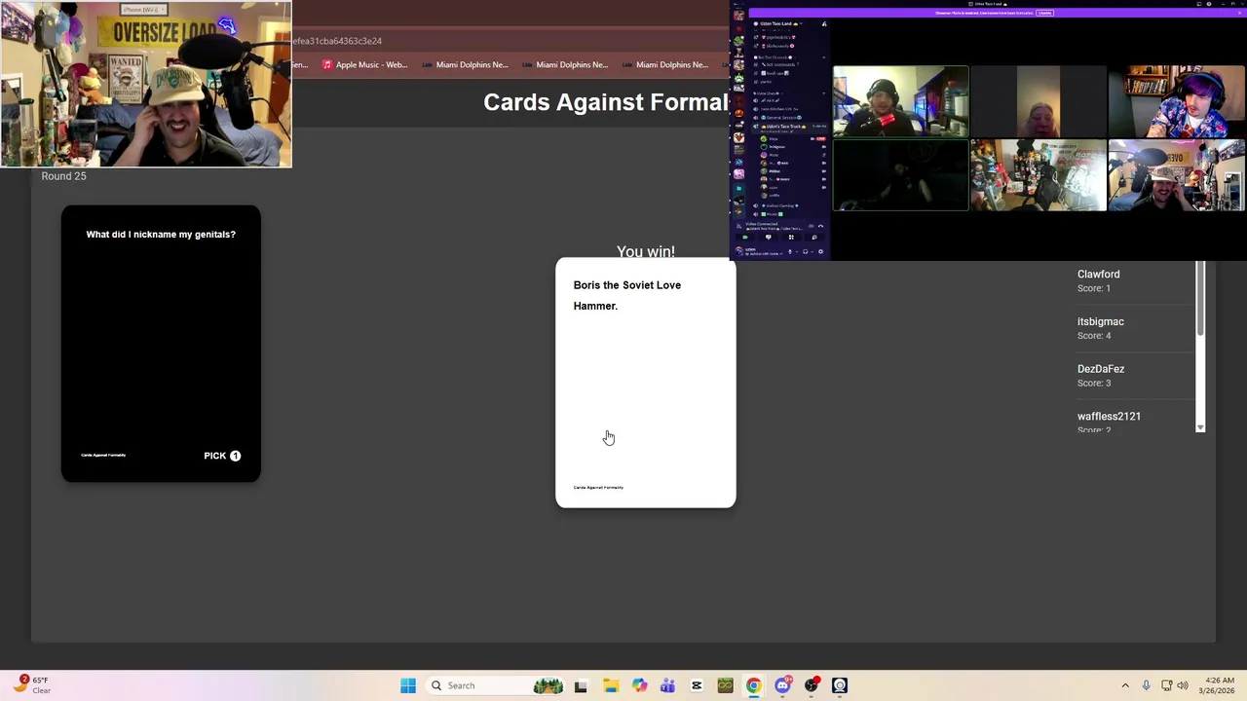Dismiss the Discord Streamer Mode banner
This screenshot has width=1247, height=701.
pos(1239,13)
